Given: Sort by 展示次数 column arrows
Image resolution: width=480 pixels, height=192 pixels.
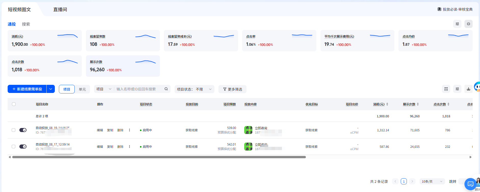Looking at the screenshot, I should point(418,104).
